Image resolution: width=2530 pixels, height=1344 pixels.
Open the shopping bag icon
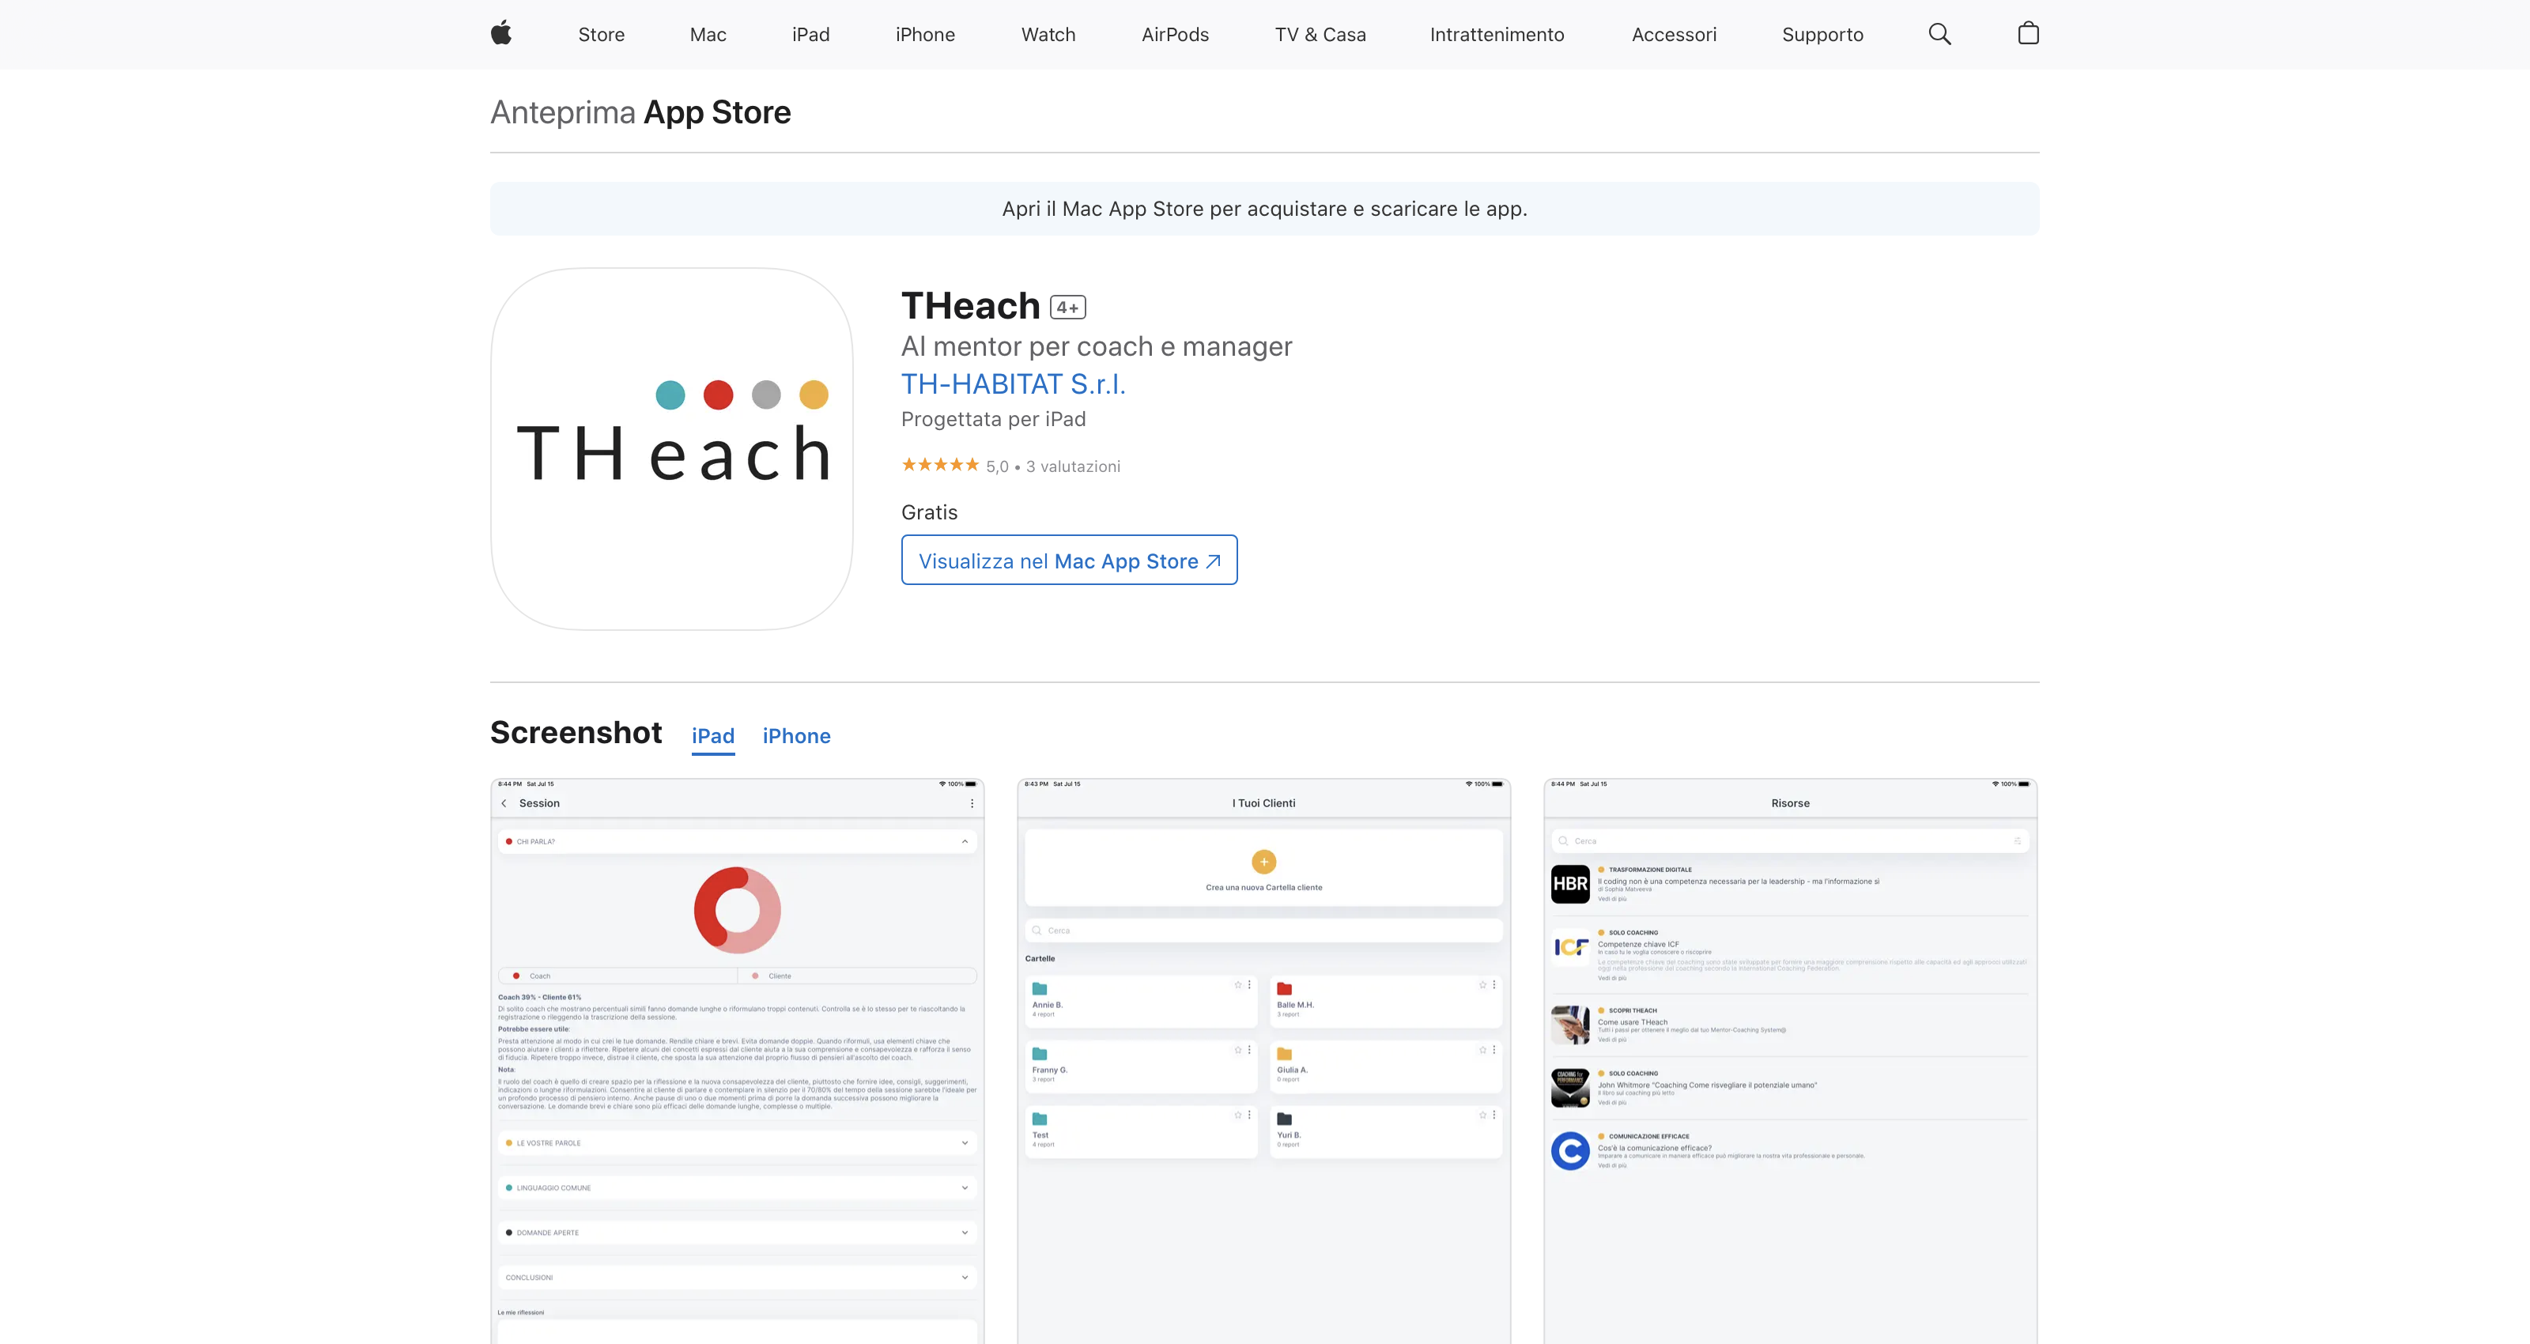click(x=2028, y=33)
